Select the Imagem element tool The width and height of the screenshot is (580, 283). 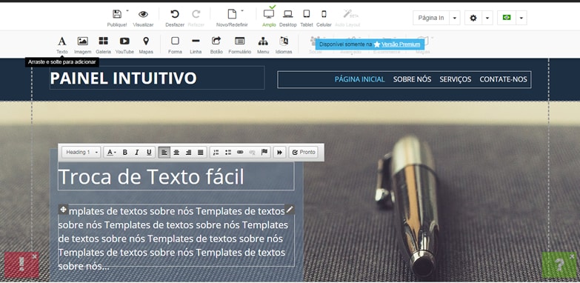tap(82, 41)
